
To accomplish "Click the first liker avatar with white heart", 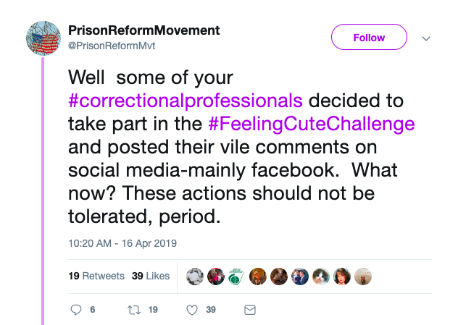I will [195, 276].
